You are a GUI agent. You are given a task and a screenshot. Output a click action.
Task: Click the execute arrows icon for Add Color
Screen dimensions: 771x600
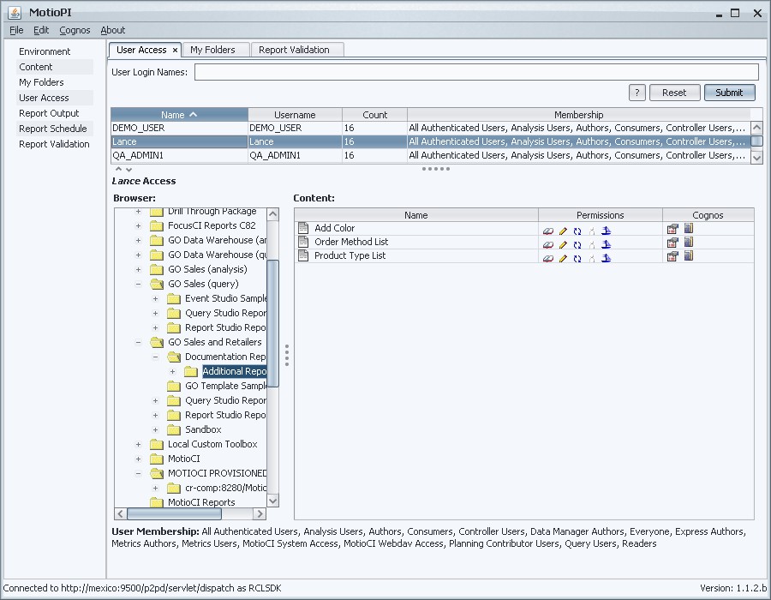577,231
